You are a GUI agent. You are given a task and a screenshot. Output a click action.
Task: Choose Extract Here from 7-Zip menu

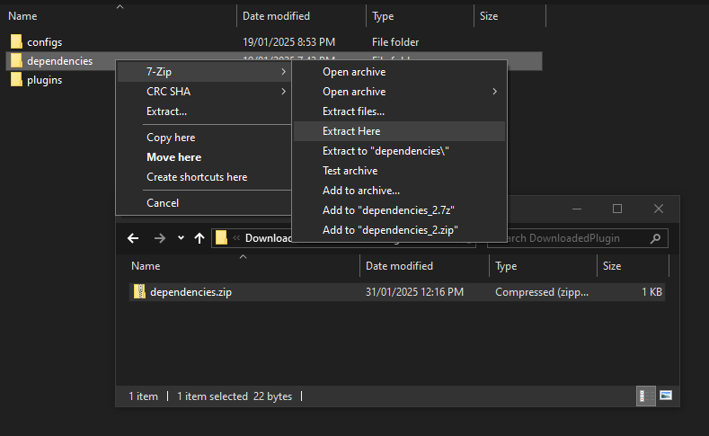tap(351, 131)
